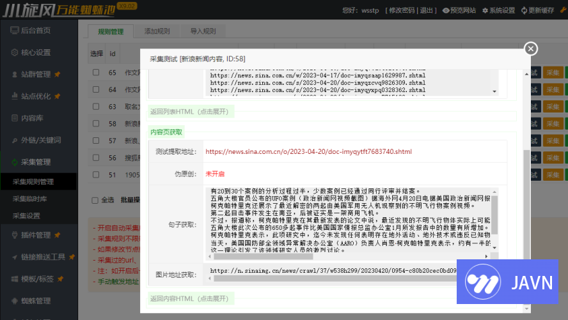This screenshot has width=568, height=320.
Task: Click the 采集测试 [新浪新闻内容, ID:58] title
Action: 198,59
